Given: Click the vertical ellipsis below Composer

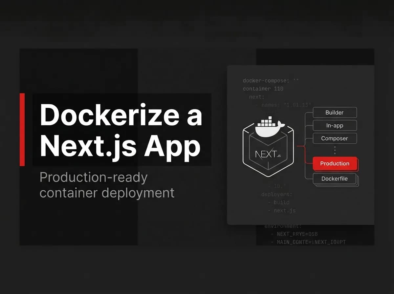Looking at the screenshot, I should point(335,150).
